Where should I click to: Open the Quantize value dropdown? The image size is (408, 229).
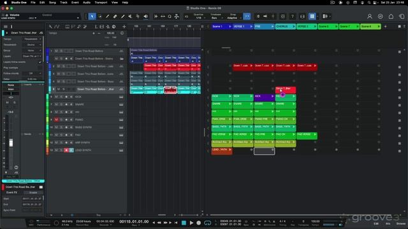point(199,18)
